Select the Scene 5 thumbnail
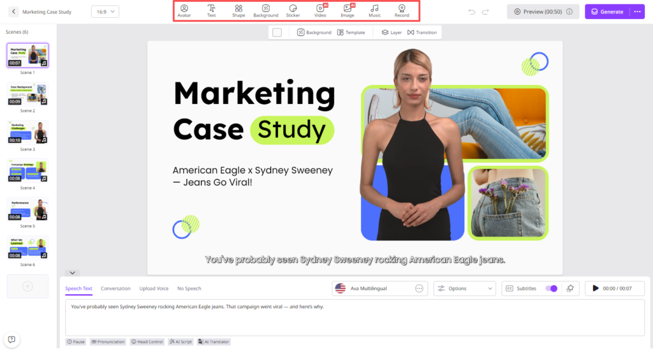This screenshot has height=351, width=653. [x=27, y=209]
